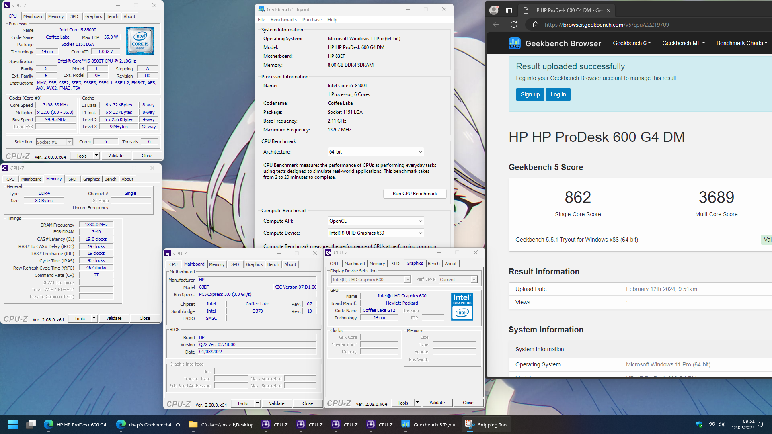Switch to SPD tab in Memory CPU-Z window

coord(72,179)
